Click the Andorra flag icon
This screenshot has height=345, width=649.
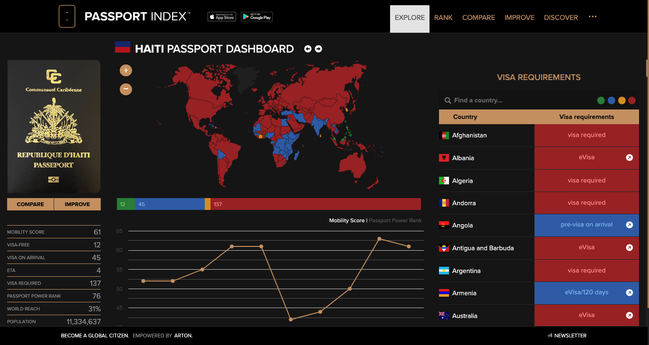tap(444, 203)
